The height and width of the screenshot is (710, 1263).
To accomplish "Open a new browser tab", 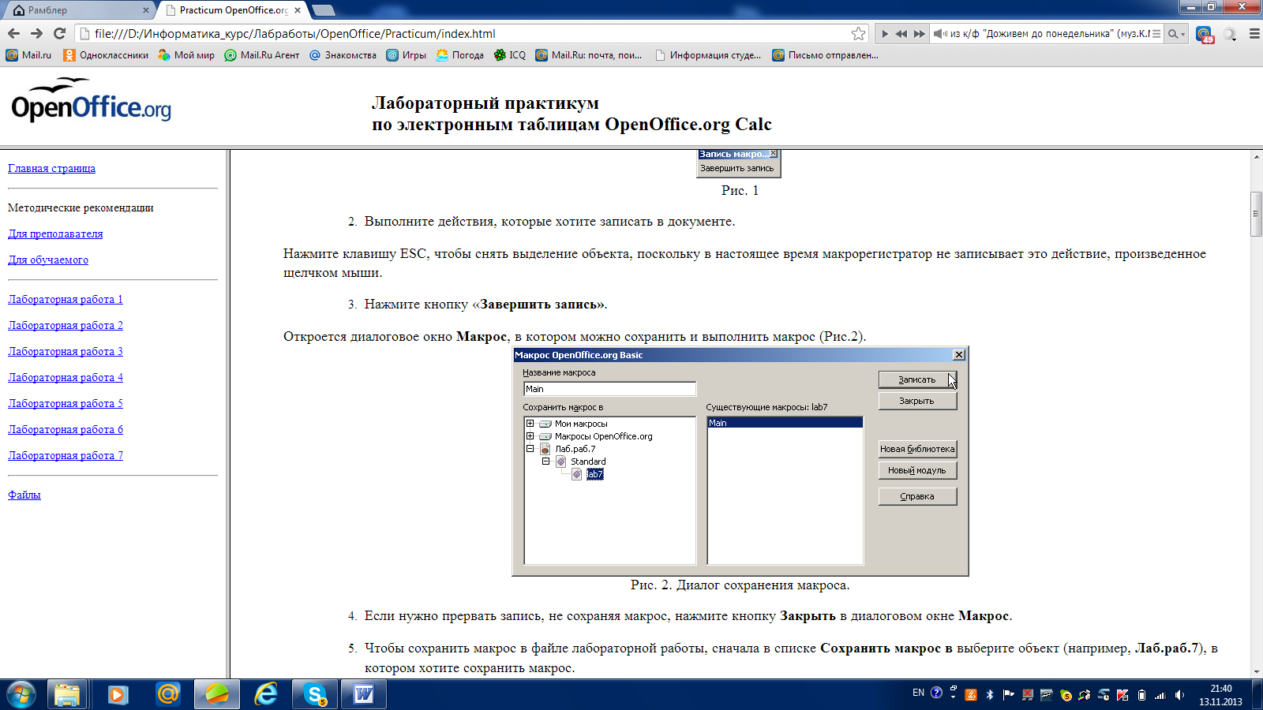I will [x=324, y=10].
